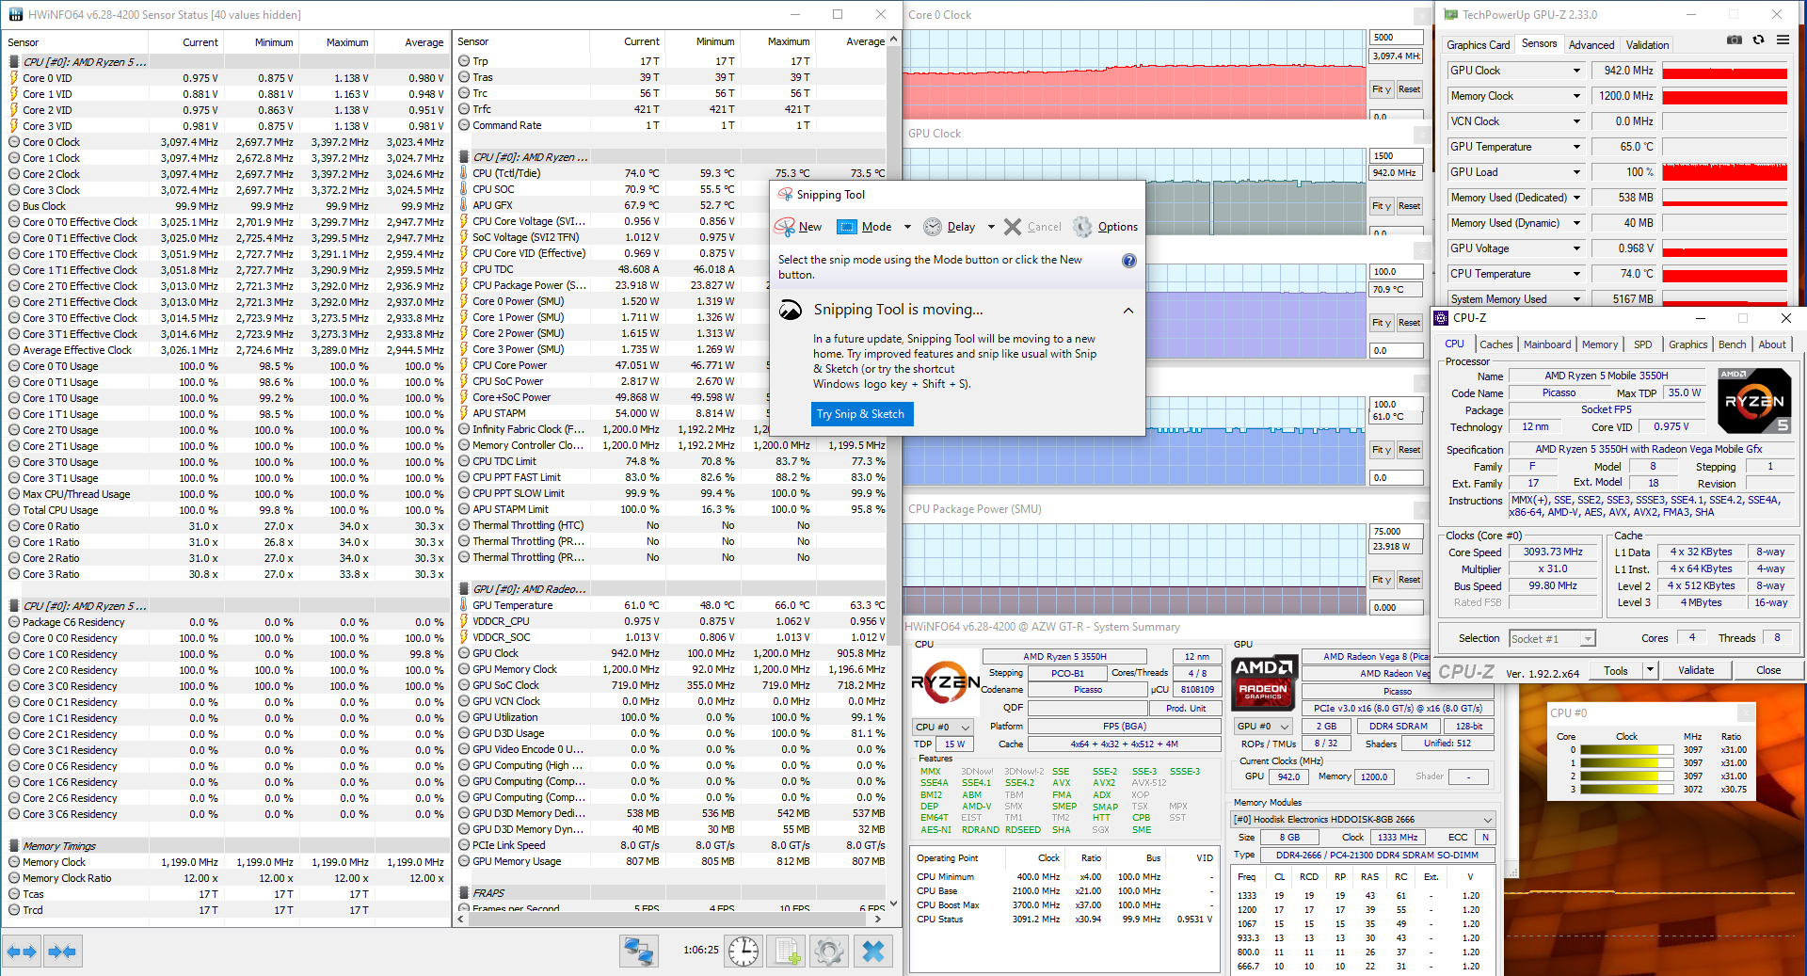
Task: Open the Snipping Tool Mode dropdown arrow
Action: pyautogui.click(x=907, y=227)
